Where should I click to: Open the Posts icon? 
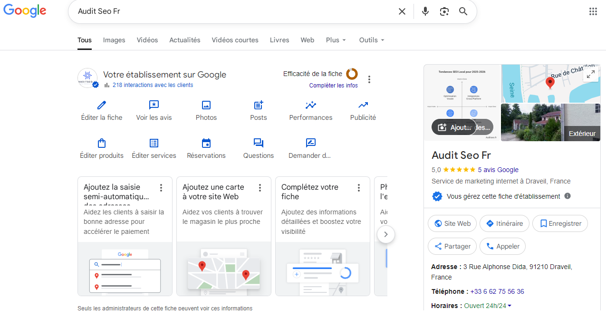point(258,105)
